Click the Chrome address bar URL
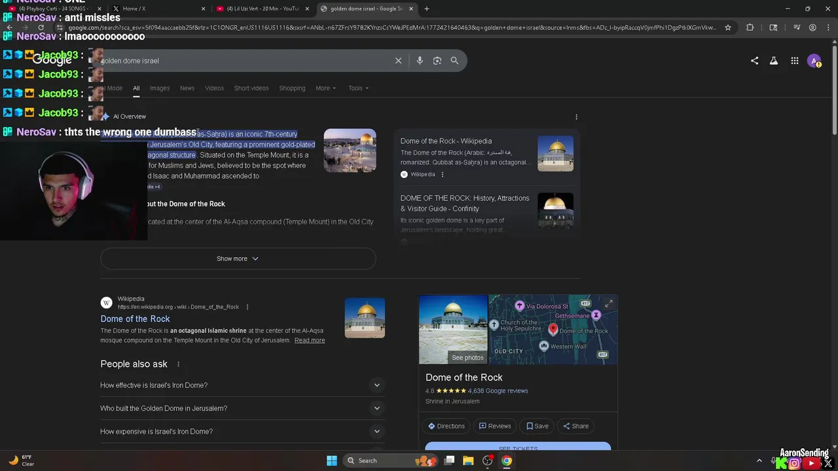Screen dimensions: 838x471 (393, 27)
